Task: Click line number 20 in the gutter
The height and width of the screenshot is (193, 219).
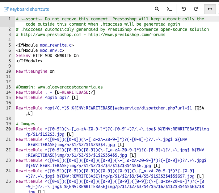Action: 8,129
